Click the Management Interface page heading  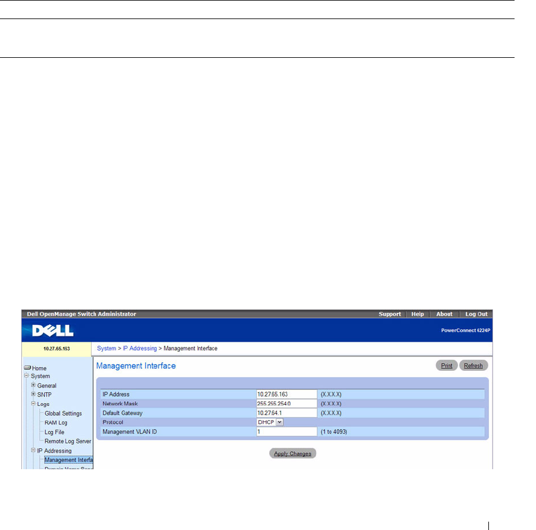tap(136, 366)
